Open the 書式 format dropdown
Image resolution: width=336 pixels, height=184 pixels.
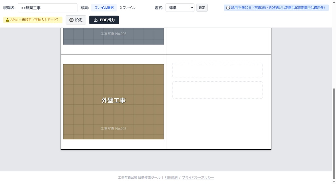180,8
